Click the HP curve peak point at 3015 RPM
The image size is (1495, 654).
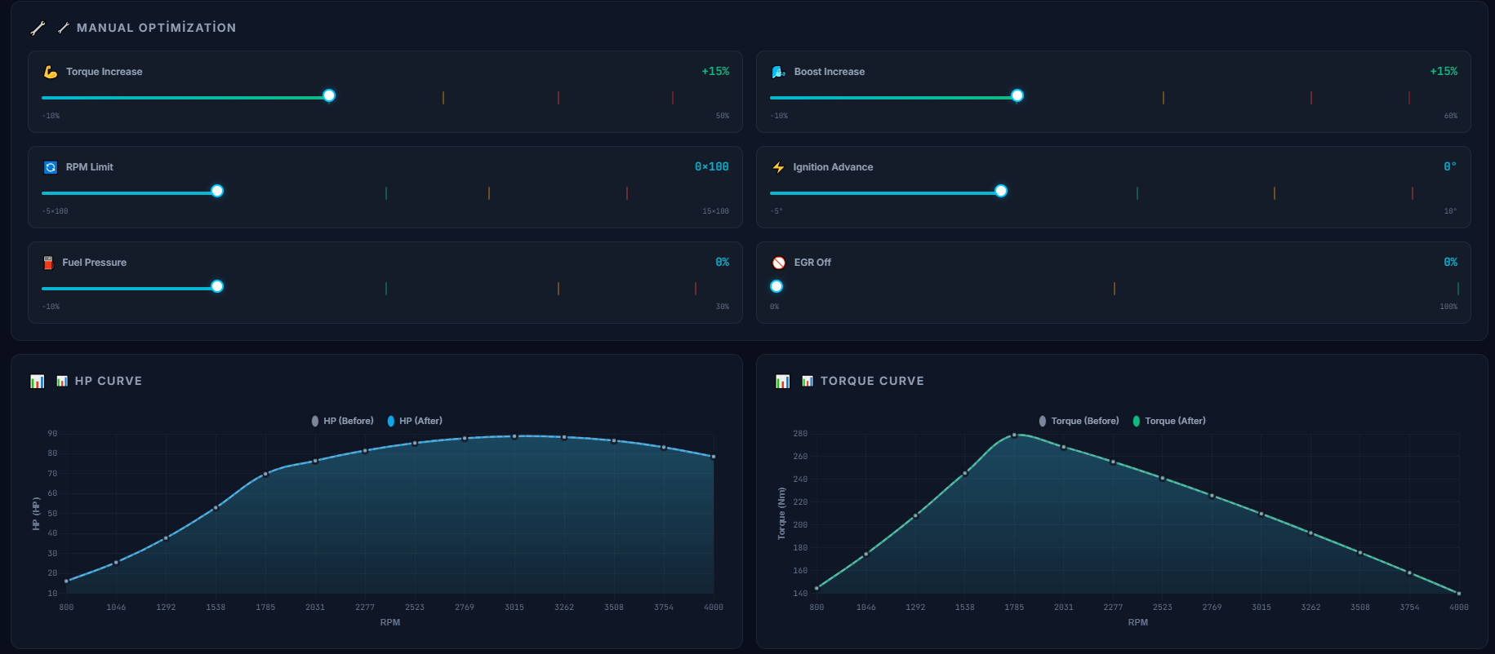point(514,436)
